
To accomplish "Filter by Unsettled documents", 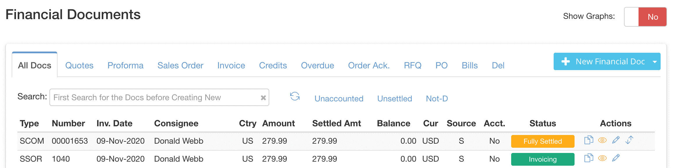I will coord(395,98).
